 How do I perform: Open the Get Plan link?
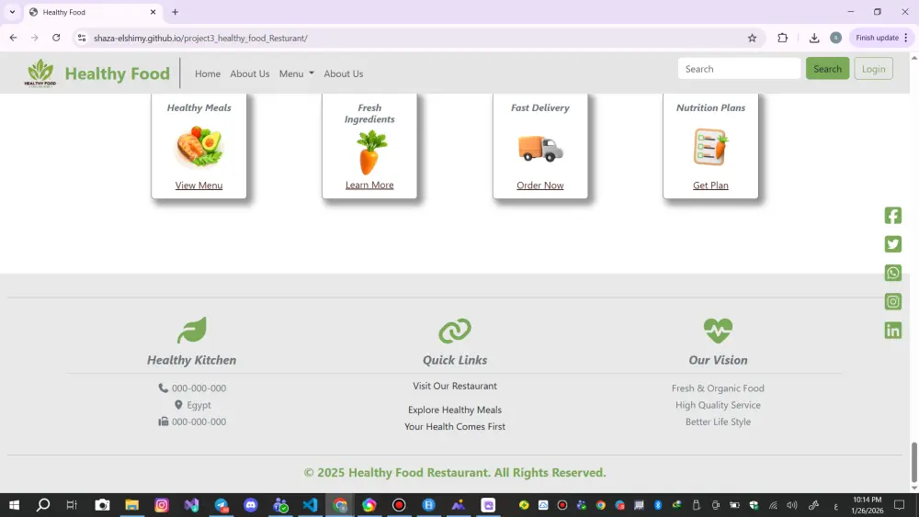coord(710,185)
